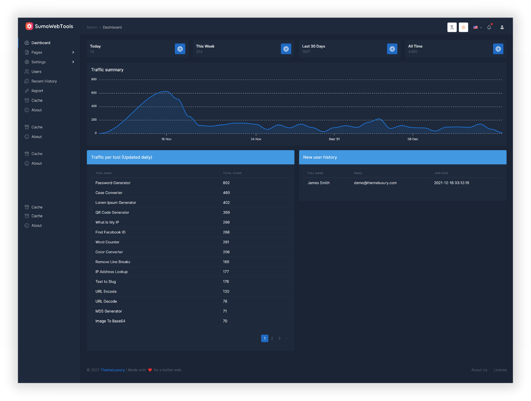Image resolution: width=531 pixels, height=401 pixels.
Task: Open the user profile avatar icon
Action: pos(502,27)
